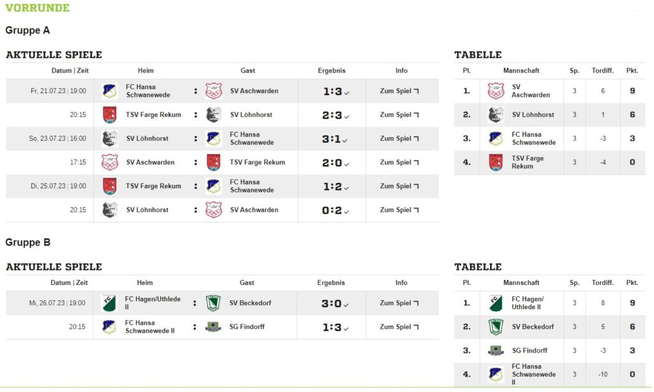Click guest team TSV Farge Rekum at 17:15
This screenshot has width=654, height=392.
point(257,163)
